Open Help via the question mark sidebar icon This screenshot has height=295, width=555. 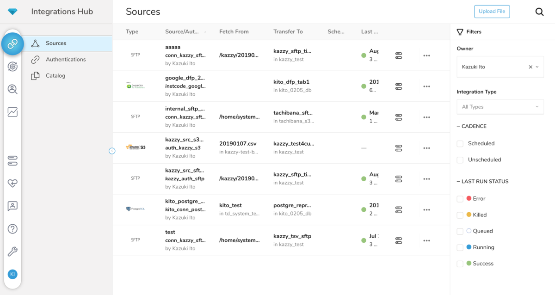pyautogui.click(x=12, y=228)
